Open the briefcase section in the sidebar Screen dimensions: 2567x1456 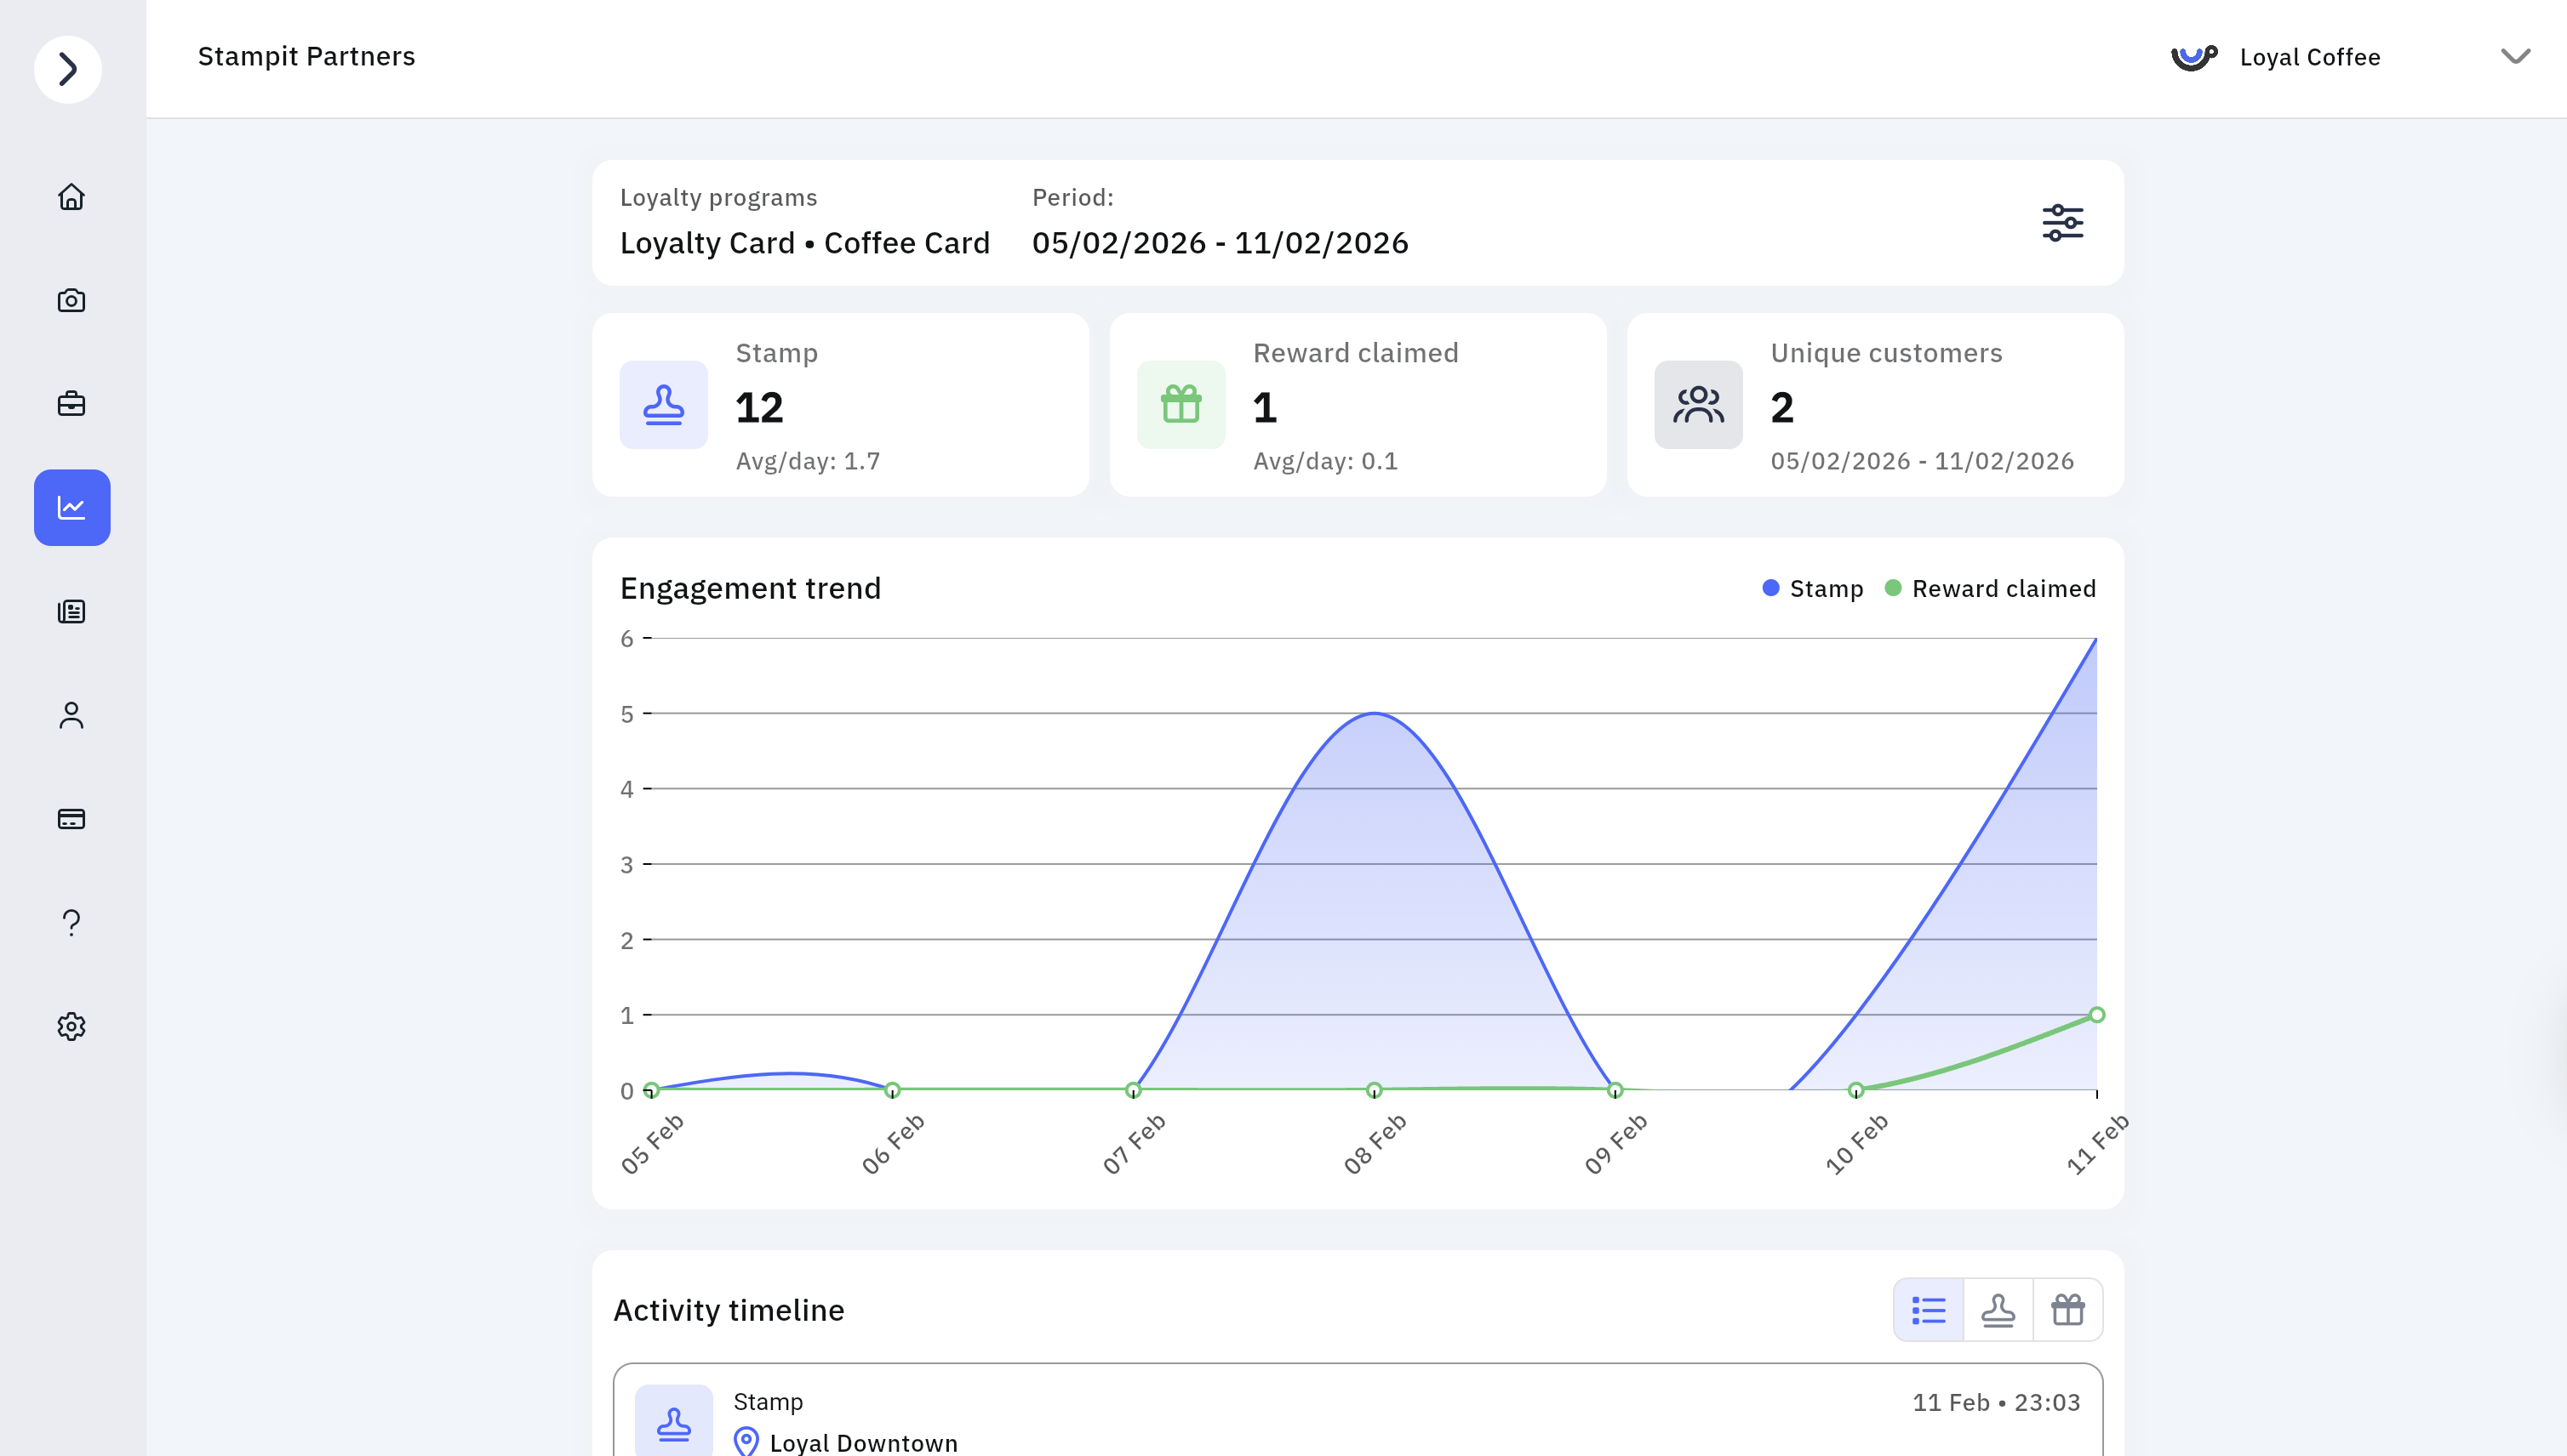pyautogui.click(x=71, y=404)
